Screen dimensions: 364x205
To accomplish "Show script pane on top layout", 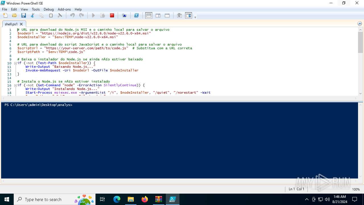I will 149,15.
